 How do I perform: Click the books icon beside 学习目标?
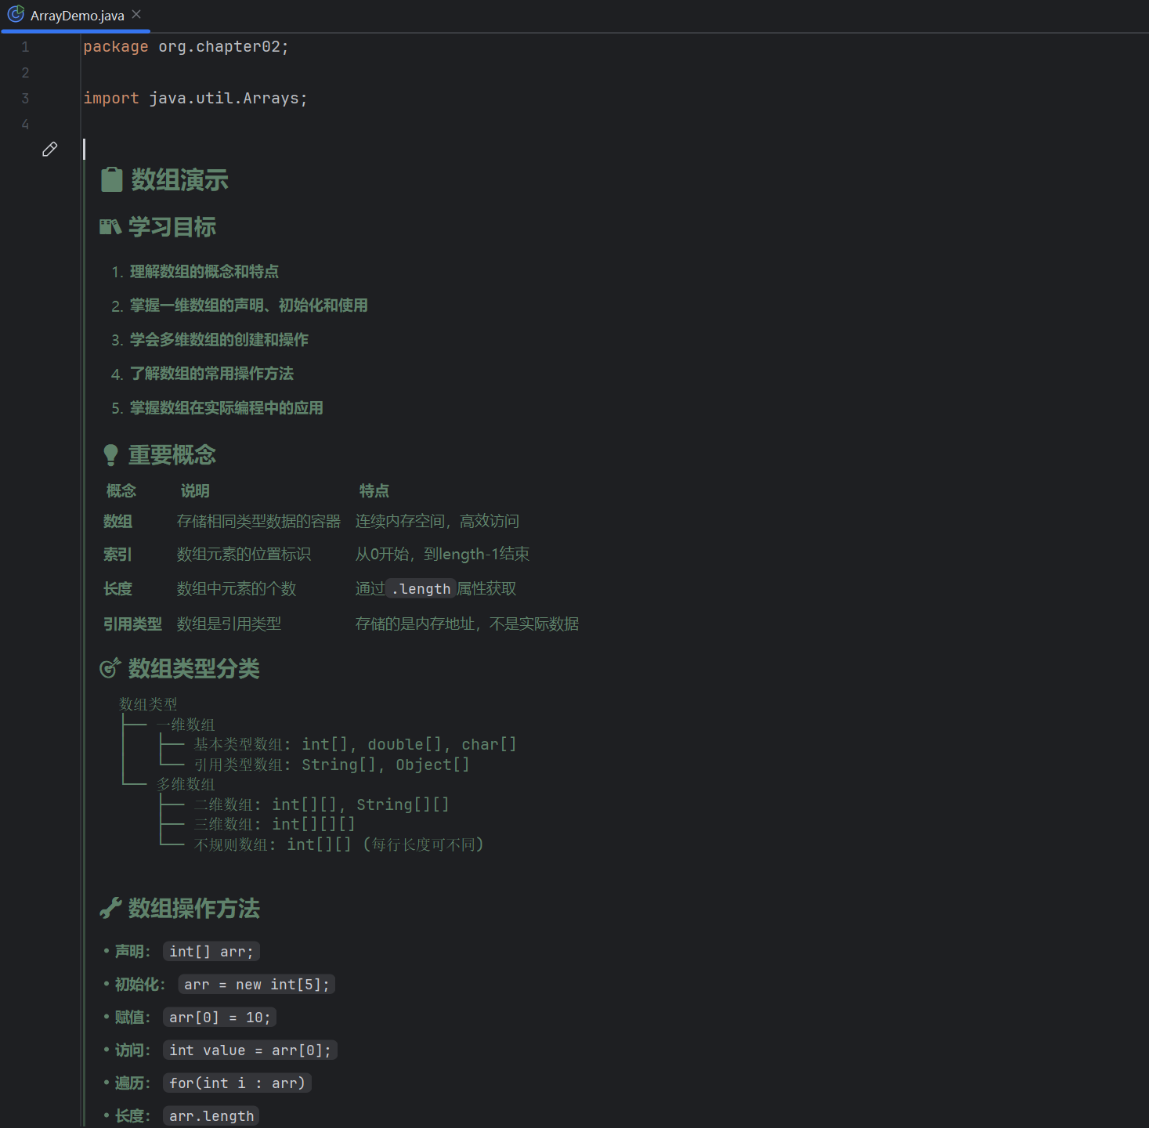110,227
